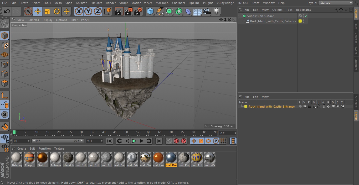The width and height of the screenshot is (359, 185).
Task: Select the Live Selection tool
Action: (28, 11)
